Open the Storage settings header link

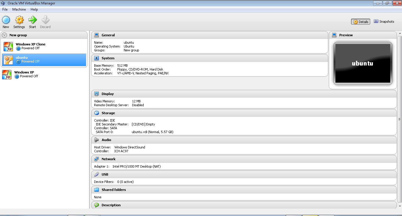pos(108,113)
